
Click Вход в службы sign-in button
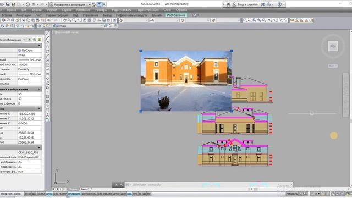pos(246,4)
